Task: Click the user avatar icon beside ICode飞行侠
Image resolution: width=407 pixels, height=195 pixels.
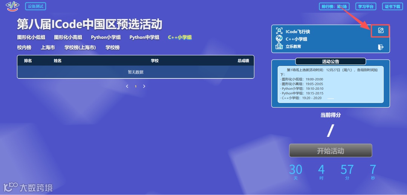Action: pos(279,31)
